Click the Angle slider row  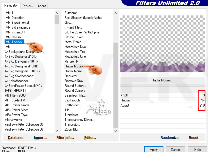pos(163,95)
